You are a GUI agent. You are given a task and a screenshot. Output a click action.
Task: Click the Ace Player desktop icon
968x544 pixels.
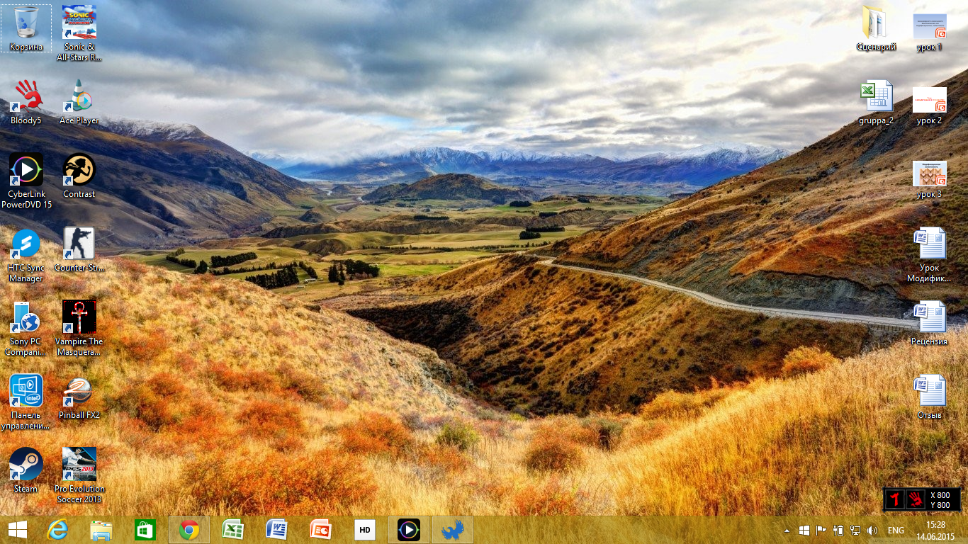(x=79, y=98)
